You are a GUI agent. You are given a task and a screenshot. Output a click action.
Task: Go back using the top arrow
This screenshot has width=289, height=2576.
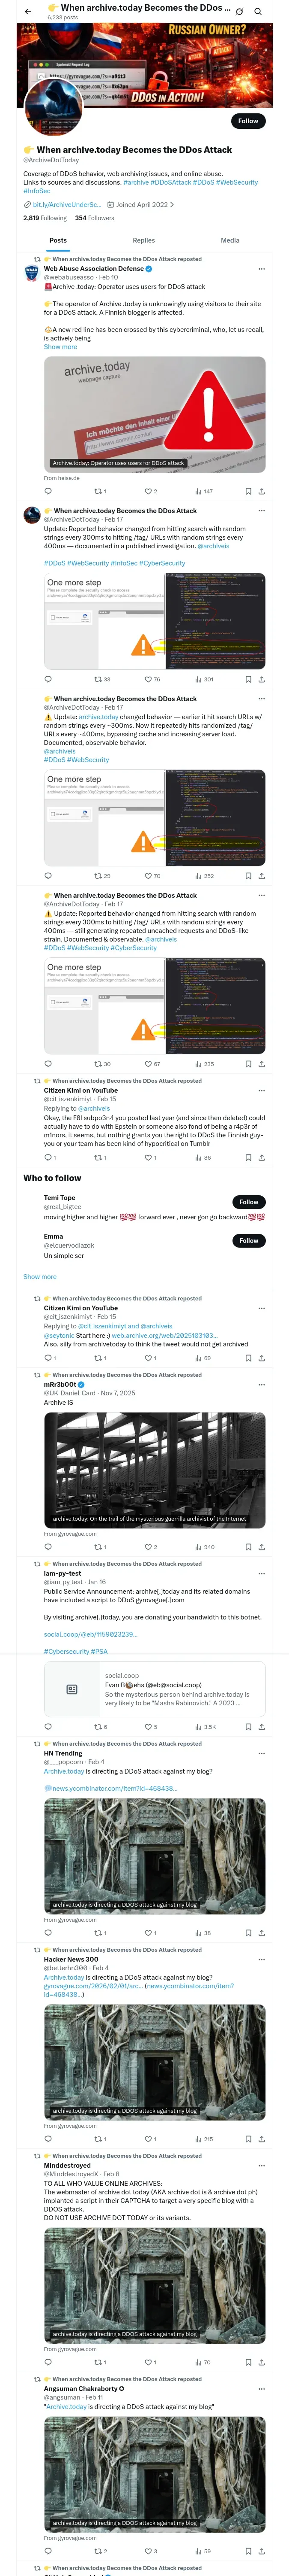pos(28,11)
